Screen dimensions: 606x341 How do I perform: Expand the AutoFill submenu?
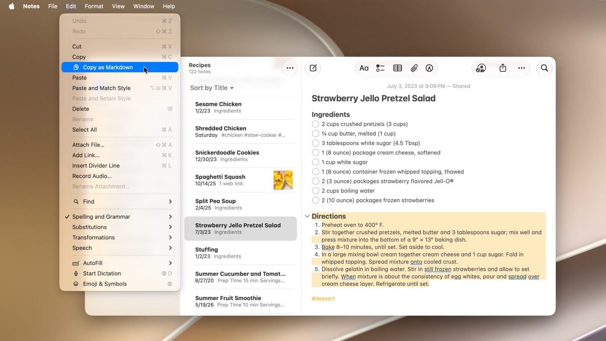[170, 263]
